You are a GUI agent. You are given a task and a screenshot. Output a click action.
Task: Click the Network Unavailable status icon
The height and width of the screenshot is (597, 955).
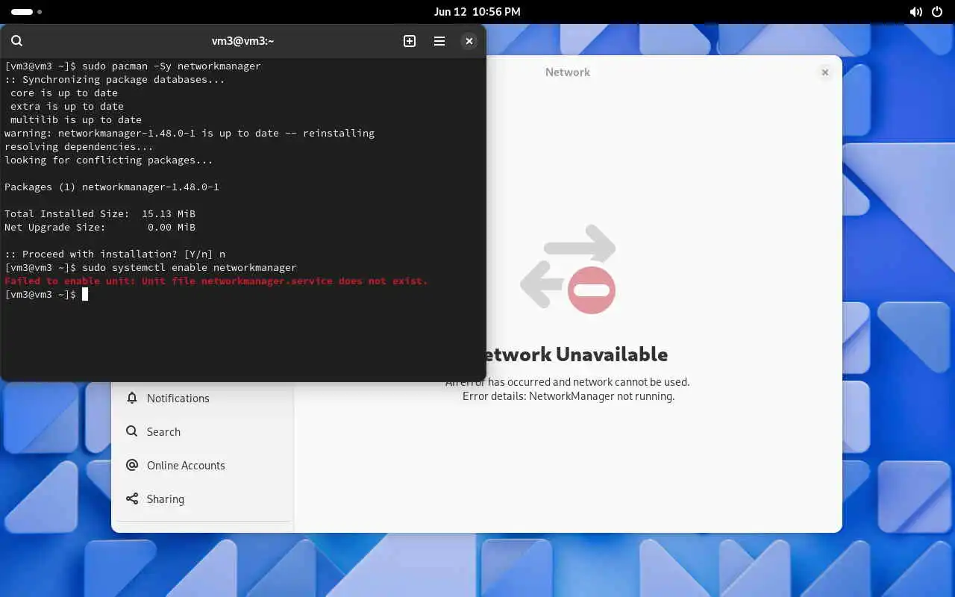point(569,269)
